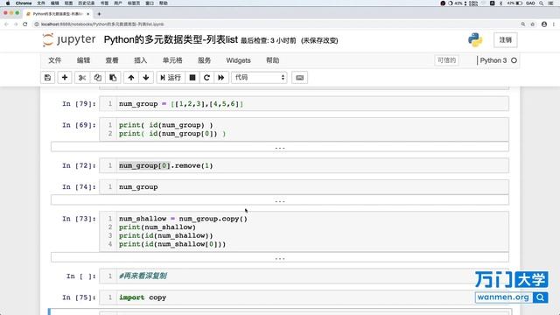Expand collapsed output under cell In [69]
Screen dimensions: 560x315
pyautogui.click(x=280, y=147)
